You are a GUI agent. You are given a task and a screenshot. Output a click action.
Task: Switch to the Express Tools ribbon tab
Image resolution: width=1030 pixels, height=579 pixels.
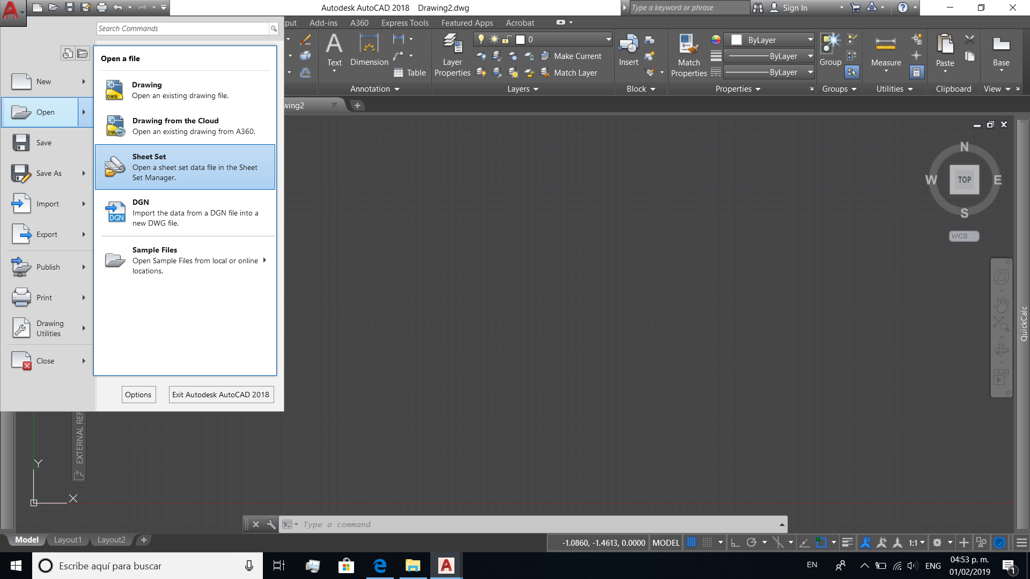coord(405,23)
